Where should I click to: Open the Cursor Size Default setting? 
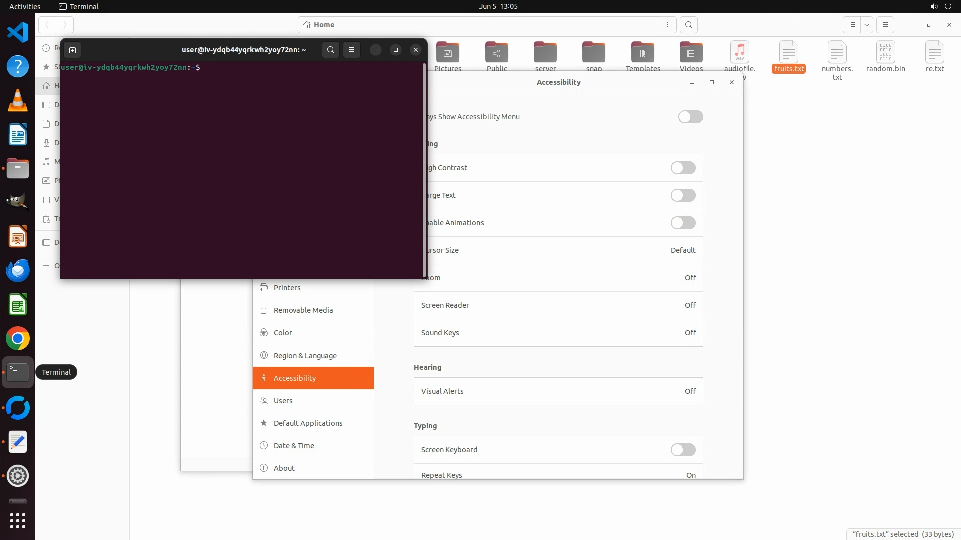[683, 250]
